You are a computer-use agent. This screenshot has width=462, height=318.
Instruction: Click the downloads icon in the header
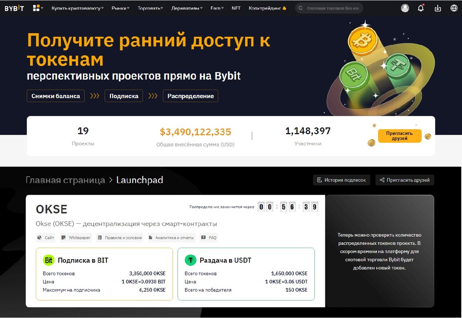tap(437, 8)
